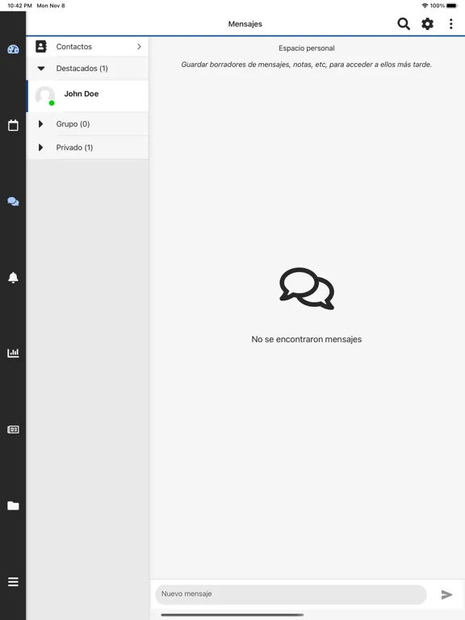Screen dimensions: 465x620
Task: Click the battery indicator in status bar
Action: [451, 6]
